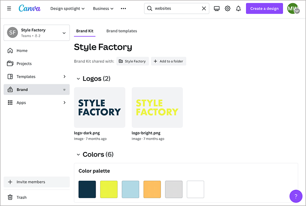Image resolution: width=306 pixels, height=206 pixels.
Task: Open the Style Factory team switcher dropdown
Action: 37,33
